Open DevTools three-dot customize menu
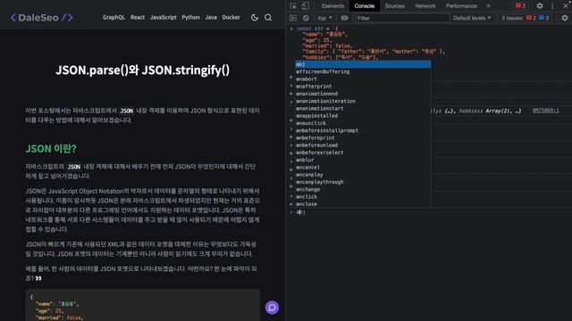 pos(552,6)
